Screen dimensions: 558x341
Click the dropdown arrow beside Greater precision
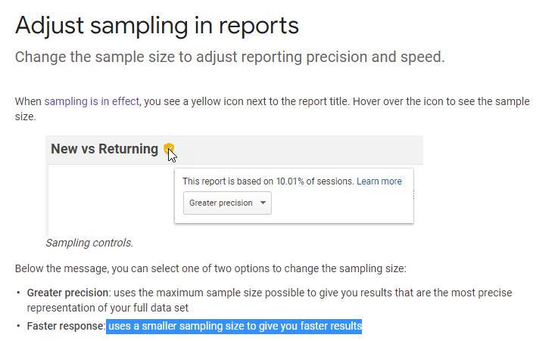click(263, 203)
